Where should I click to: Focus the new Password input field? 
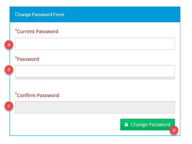[95, 71]
